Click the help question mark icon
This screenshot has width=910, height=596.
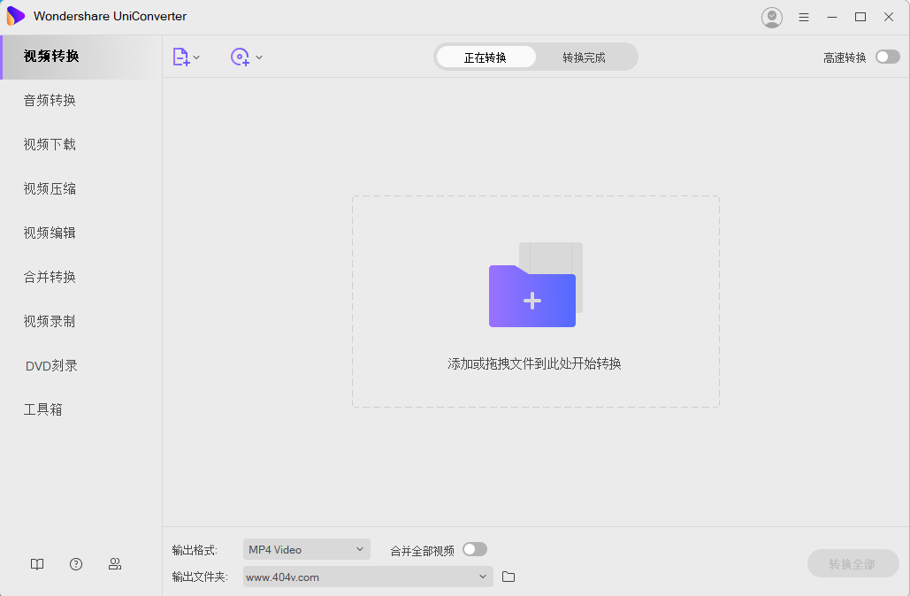click(x=75, y=563)
